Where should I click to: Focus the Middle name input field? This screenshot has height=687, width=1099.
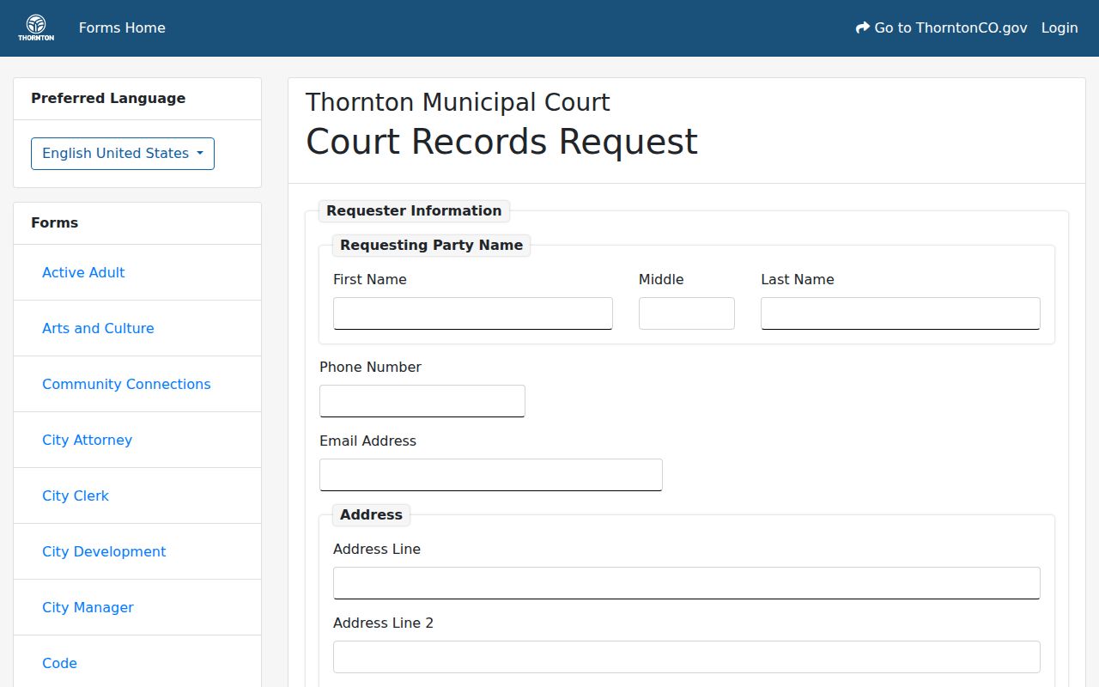click(687, 313)
